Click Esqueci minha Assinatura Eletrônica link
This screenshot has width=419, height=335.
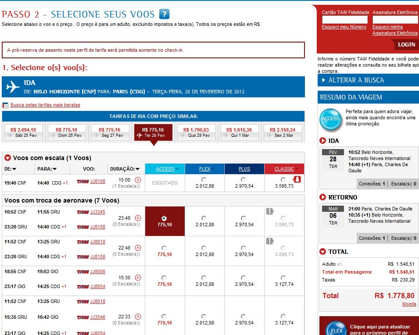coord(395,30)
